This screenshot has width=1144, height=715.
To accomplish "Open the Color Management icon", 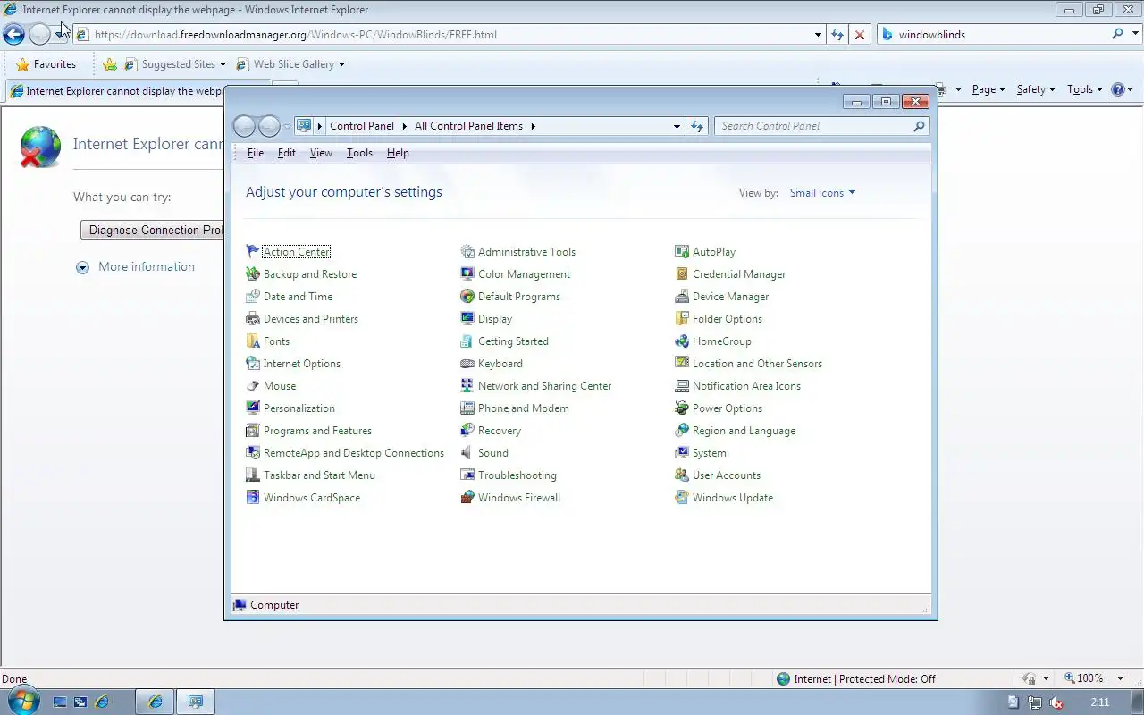I will click(467, 274).
